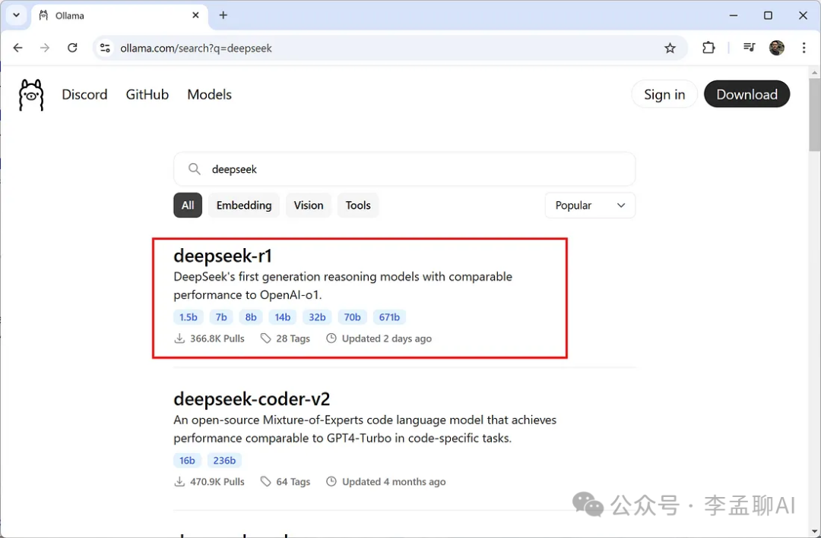The height and width of the screenshot is (538, 821).
Task: Select the 1.5b size tag
Action: click(x=189, y=317)
